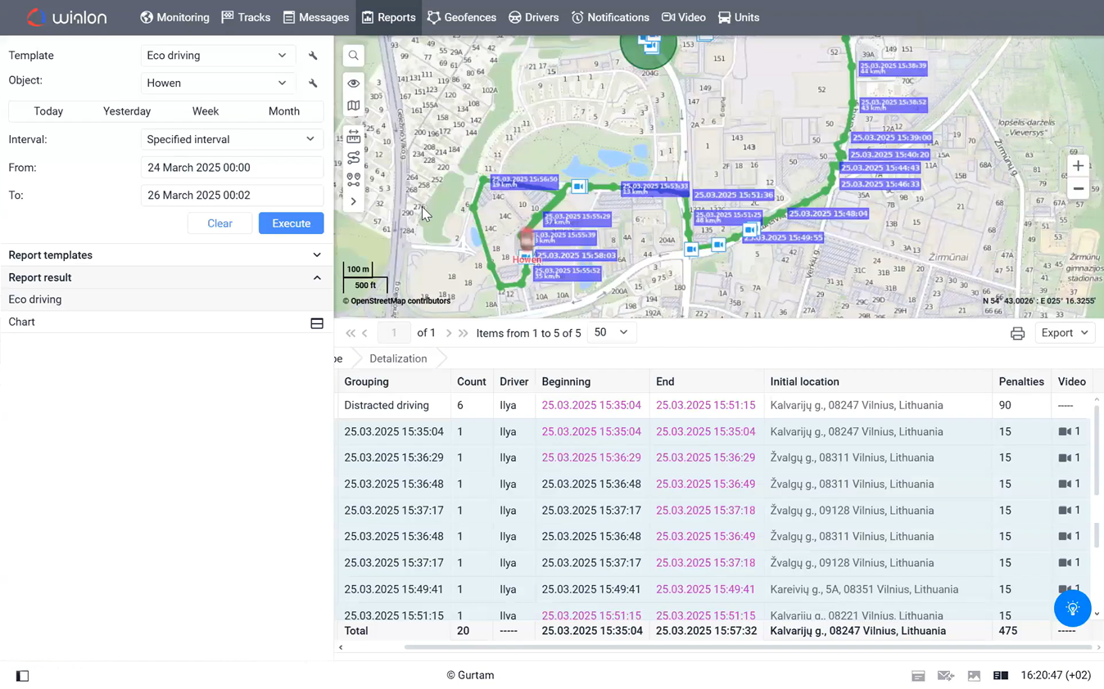Viewport: 1104px width, 689px height.
Task: Open the Notifications tab
Action: 610,17
